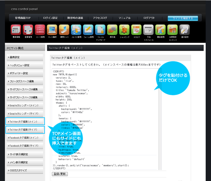Open the reservation schedule icon

coord(148,30)
